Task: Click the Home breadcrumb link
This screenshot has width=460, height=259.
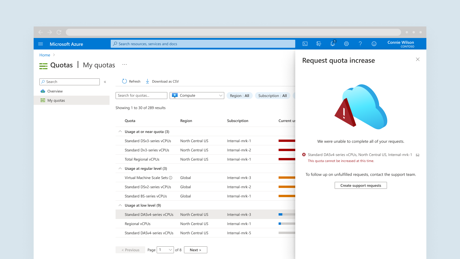Action: [45, 55]
